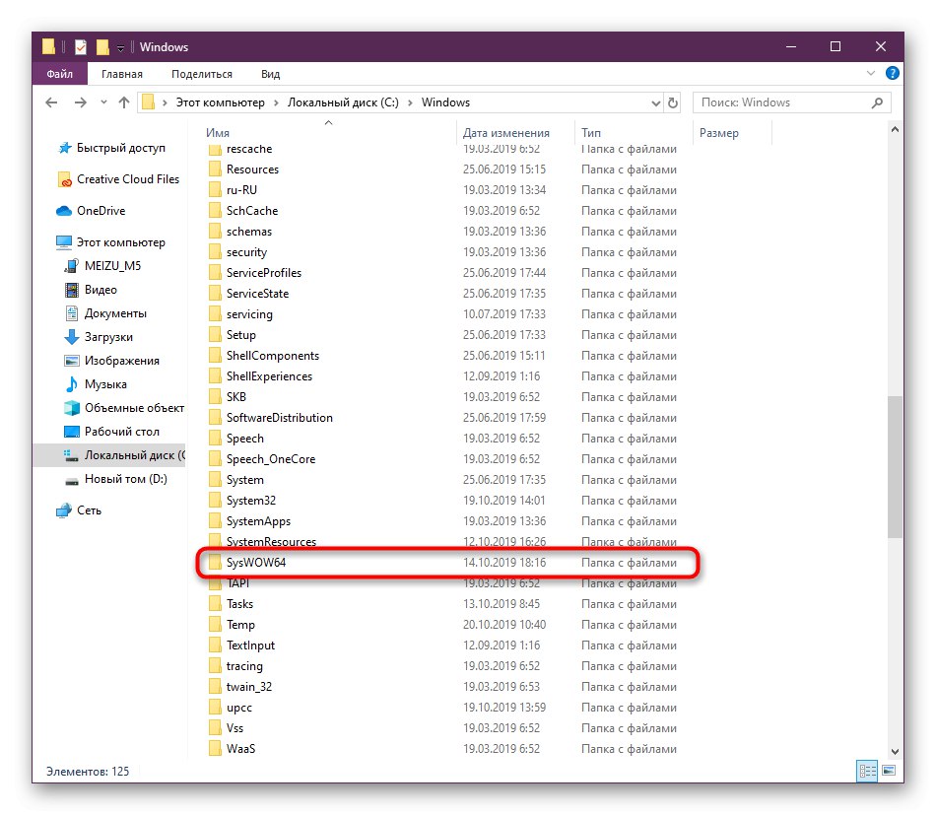Click the New folder quick access icon in title bar
936x815 pixels.
point(102,46)
